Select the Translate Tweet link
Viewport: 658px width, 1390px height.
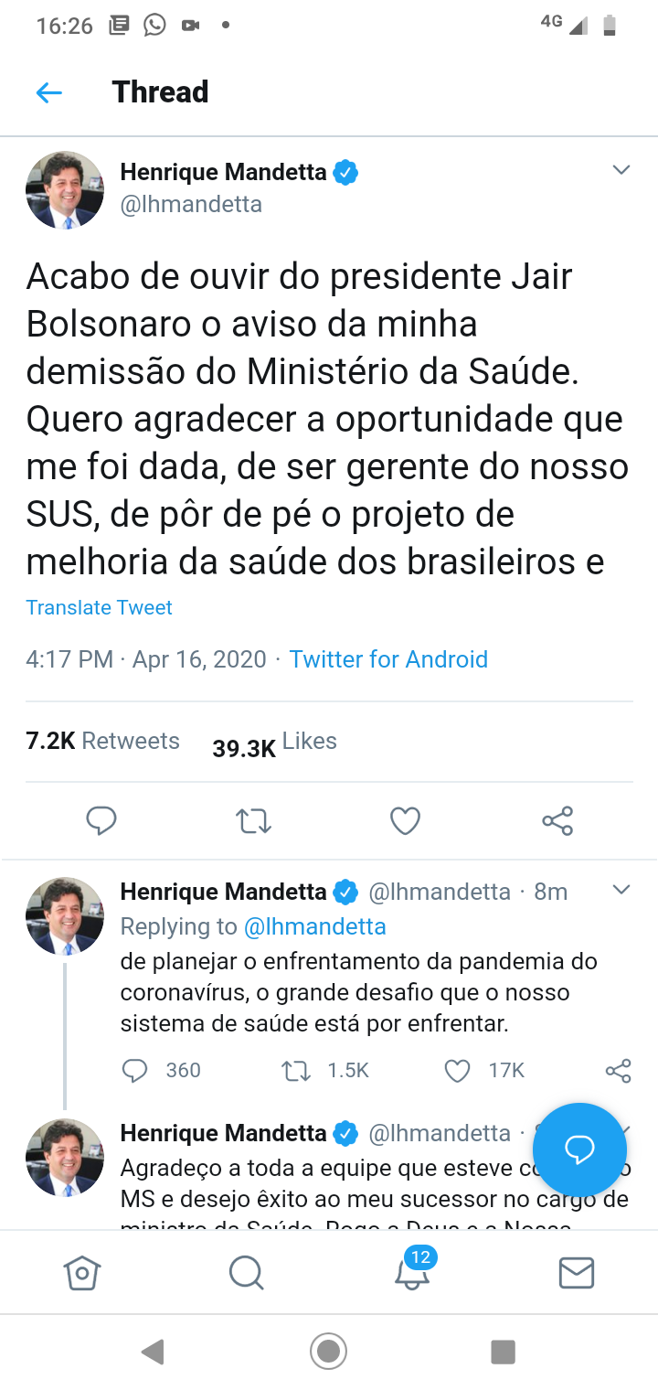(x=99, y=606)
